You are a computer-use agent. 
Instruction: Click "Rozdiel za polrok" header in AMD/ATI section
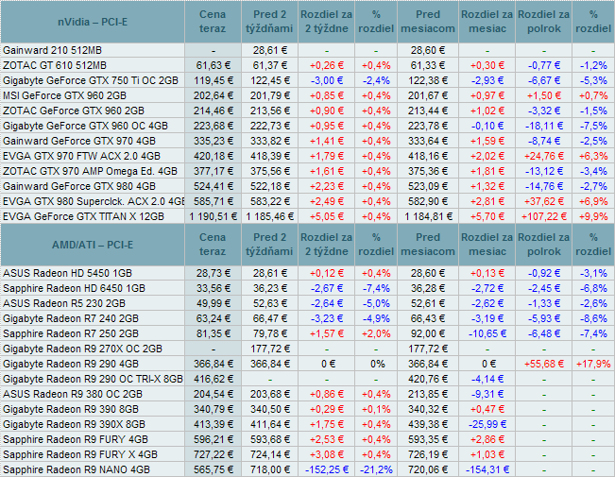click(x=543, y=245)
